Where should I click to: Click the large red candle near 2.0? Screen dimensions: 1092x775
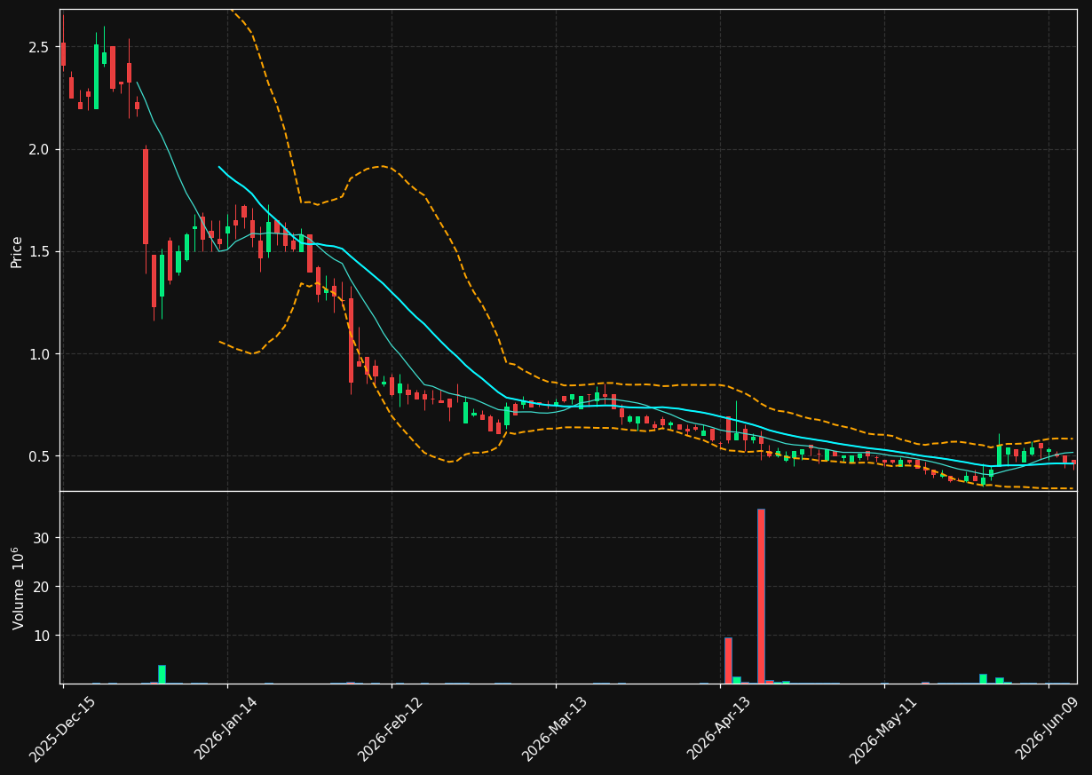tap(146, 196)
